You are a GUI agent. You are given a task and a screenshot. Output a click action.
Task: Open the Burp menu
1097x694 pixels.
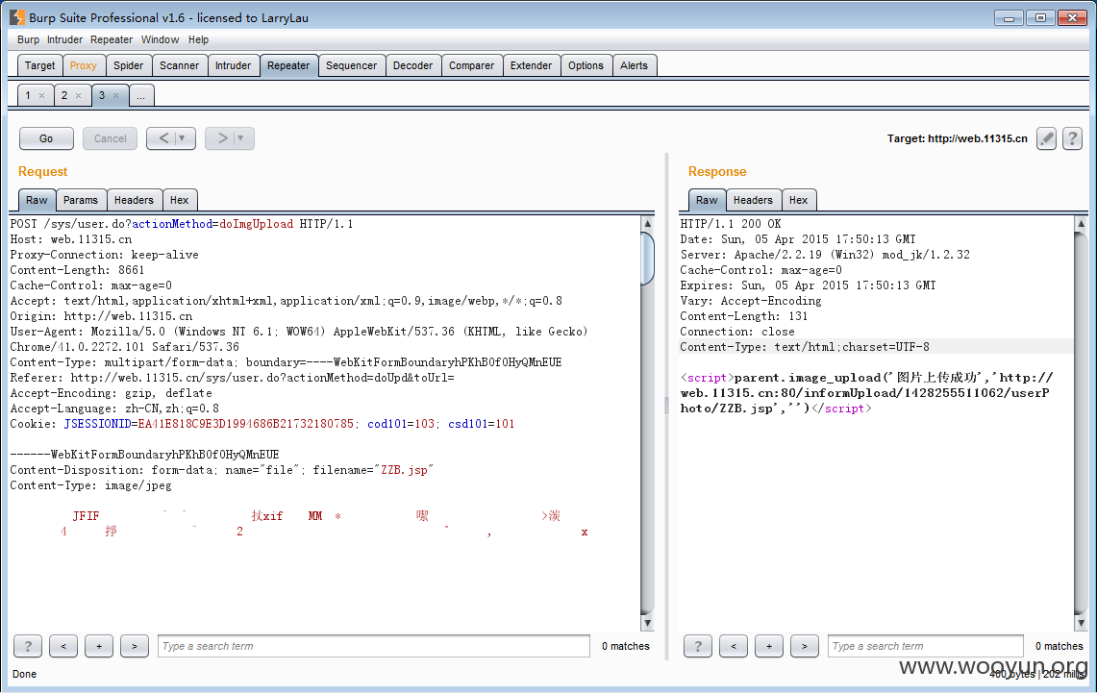tap(28, 39)
